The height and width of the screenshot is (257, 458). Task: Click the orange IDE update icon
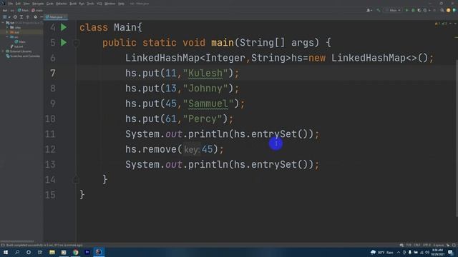coord(449,10)
